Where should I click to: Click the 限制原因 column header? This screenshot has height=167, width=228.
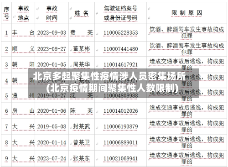coord(187,13)
